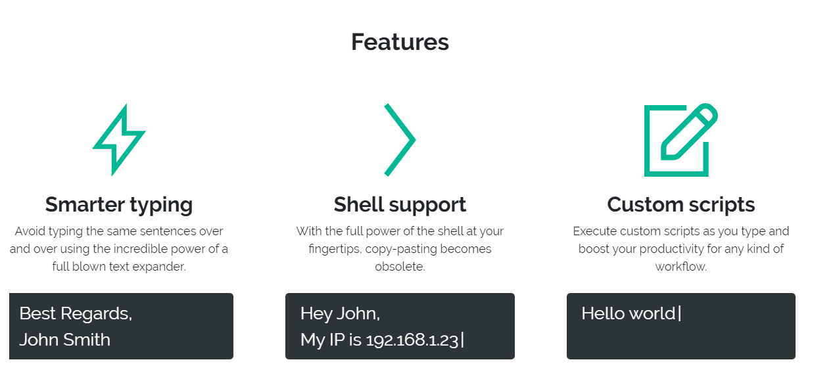Click the green lightning bolt icon
The width and height of the screenshot is (835, 385).
tap(119, 139)
